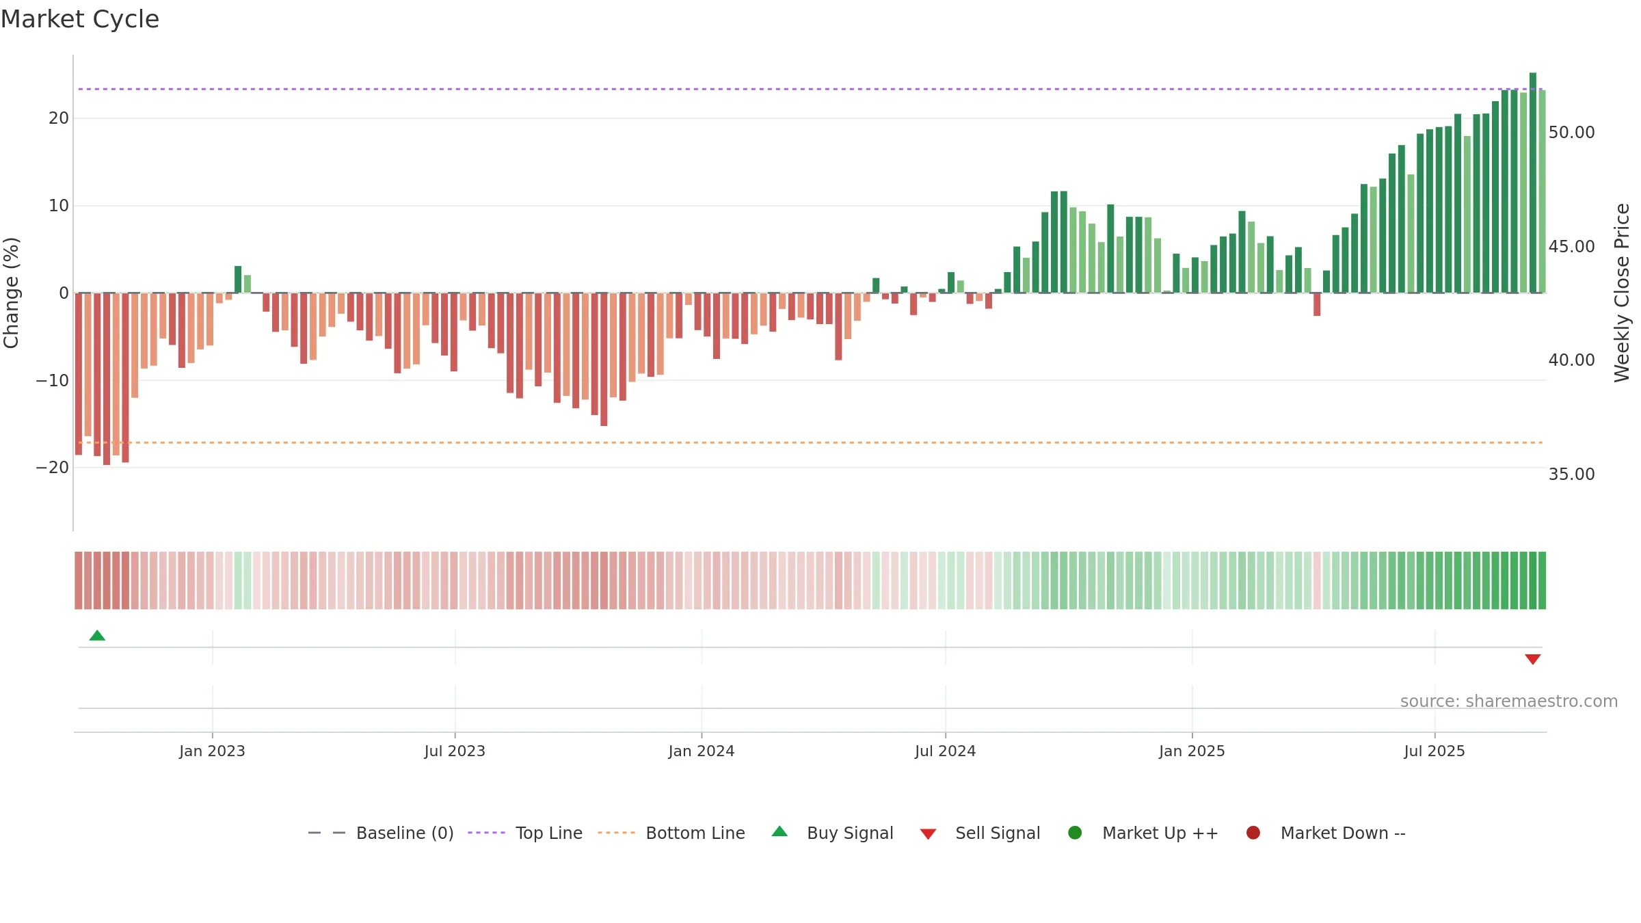Click the 35.00 price tick label

point(1571,474)
